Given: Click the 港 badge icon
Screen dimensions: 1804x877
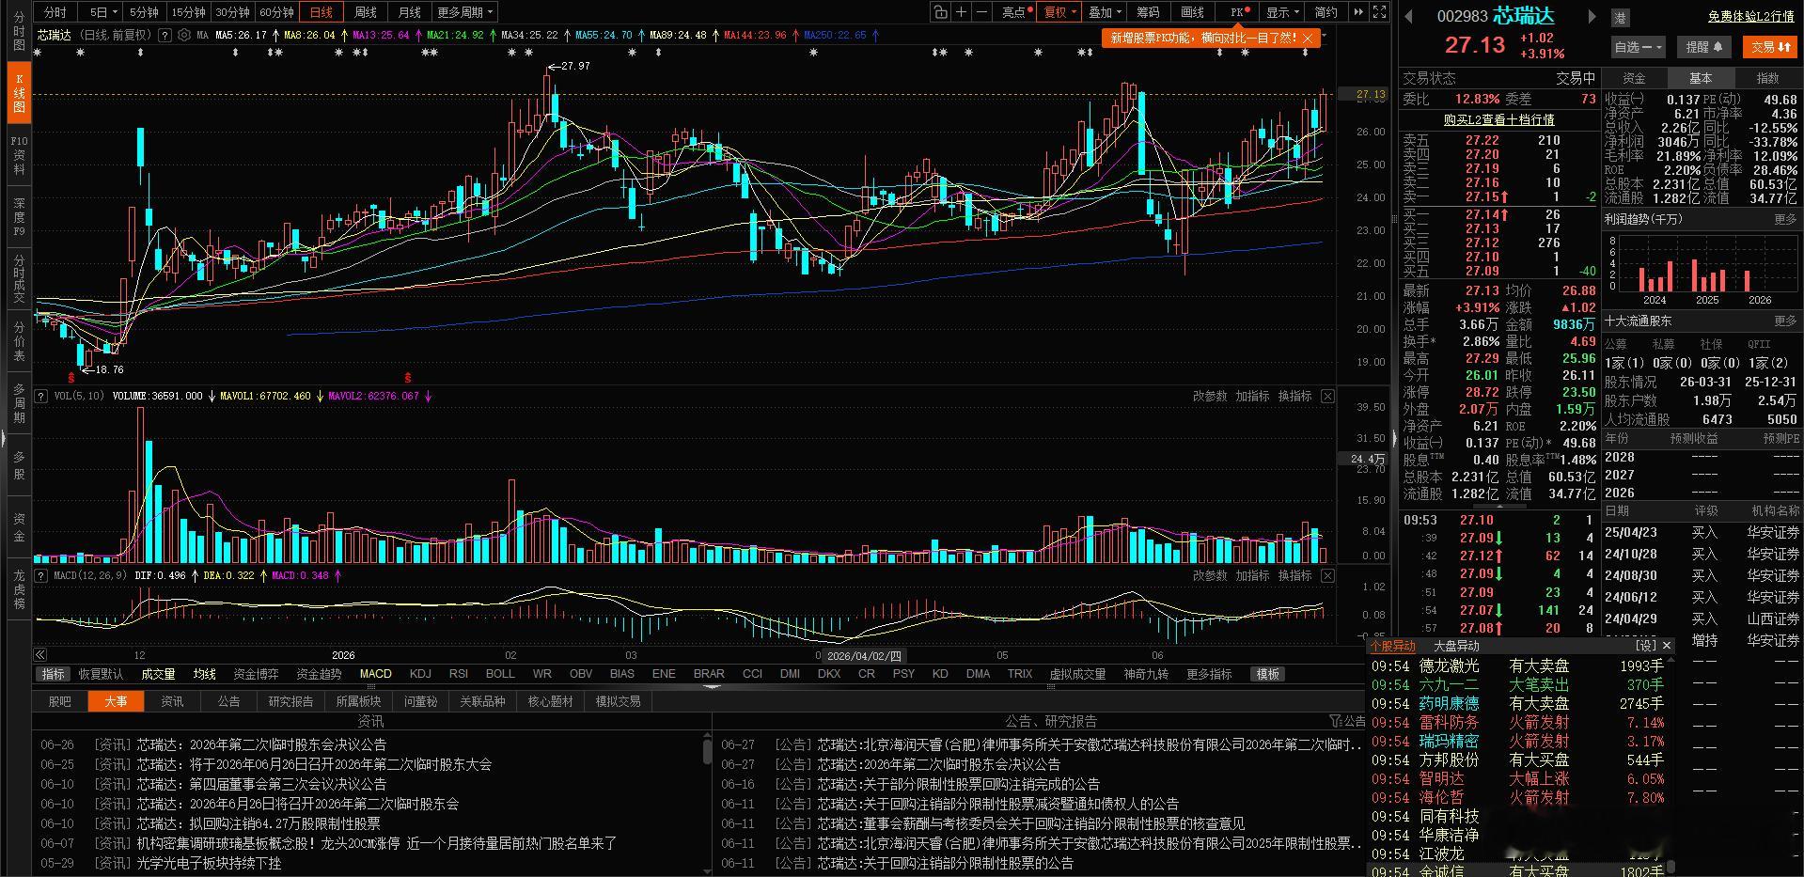Looking at the screenshot, I should click(1621, 17).
